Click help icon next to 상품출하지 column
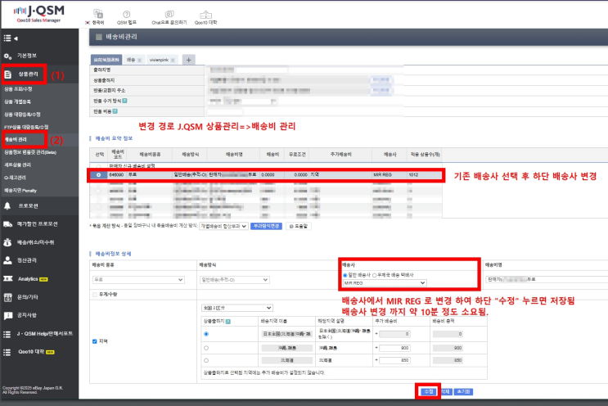 [x=228, y=322]
